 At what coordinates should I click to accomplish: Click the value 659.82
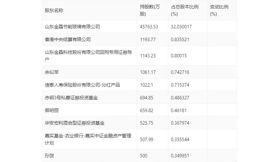click(147, 111)
